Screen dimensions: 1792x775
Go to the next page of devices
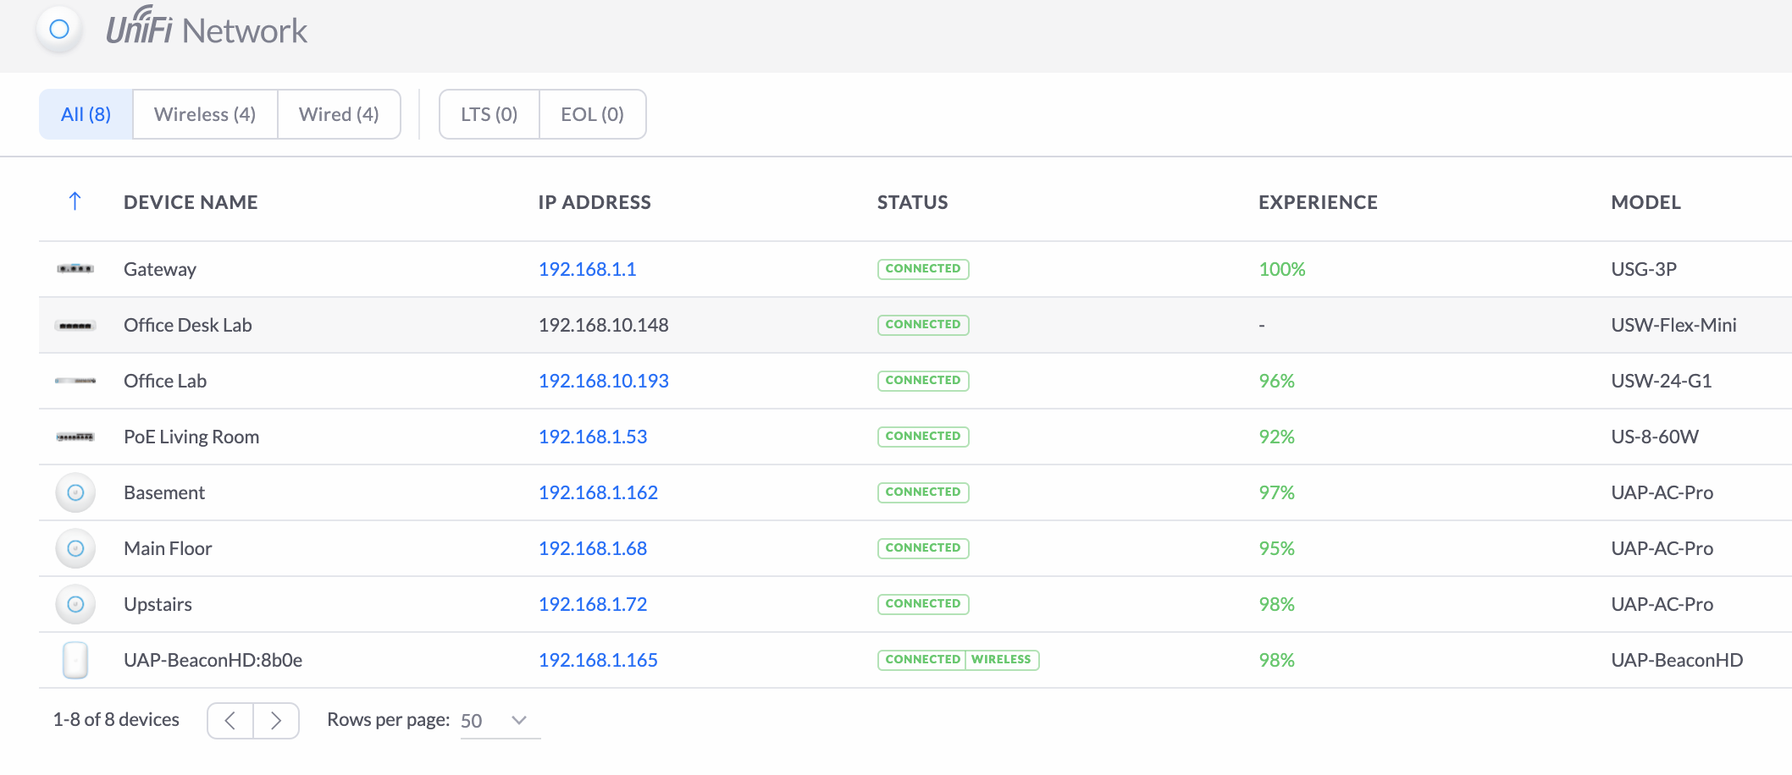point(276,721)
